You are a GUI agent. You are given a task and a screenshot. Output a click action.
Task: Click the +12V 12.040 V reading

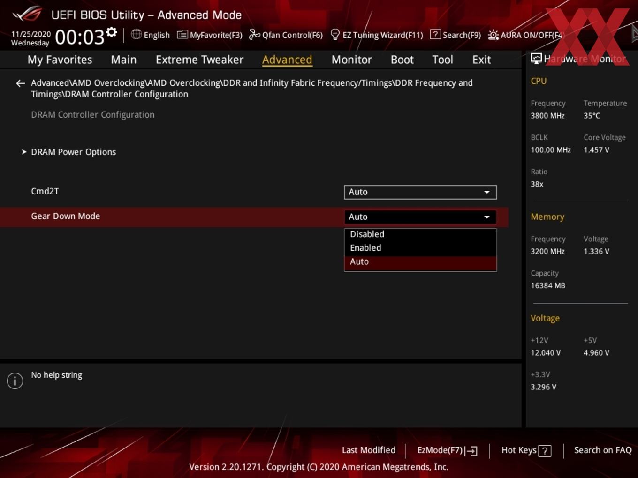click(x=546, y=353)
